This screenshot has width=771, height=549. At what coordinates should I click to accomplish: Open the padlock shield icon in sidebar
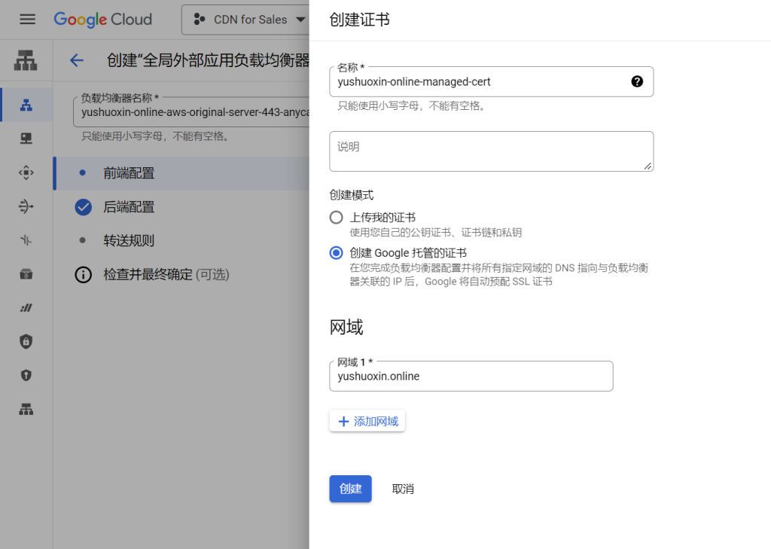(26, 341)
